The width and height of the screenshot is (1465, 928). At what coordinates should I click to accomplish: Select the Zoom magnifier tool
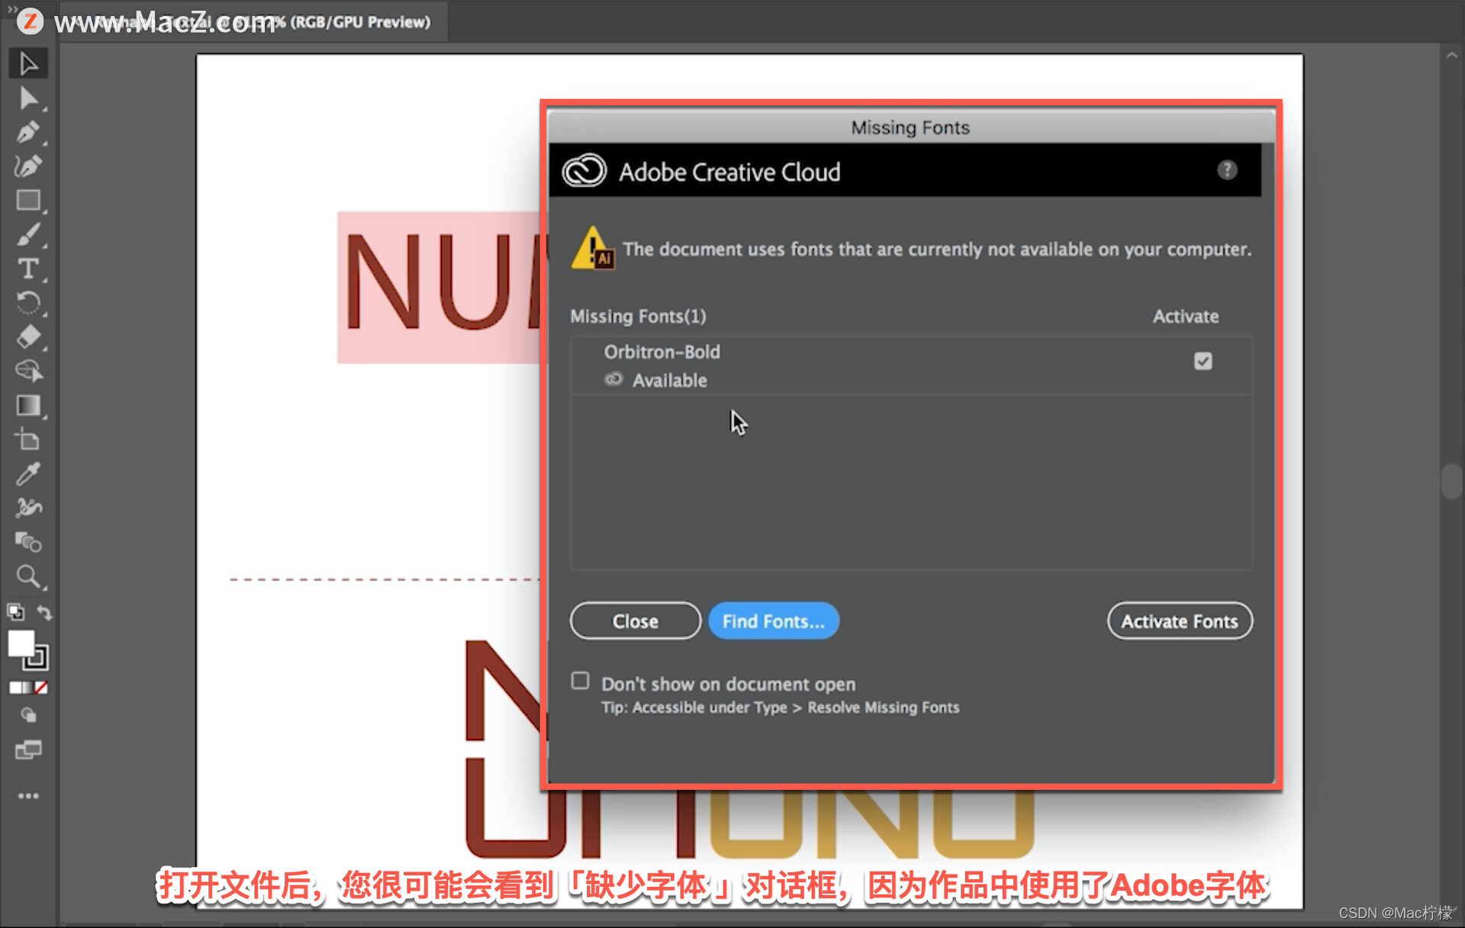tap(28, 577)
